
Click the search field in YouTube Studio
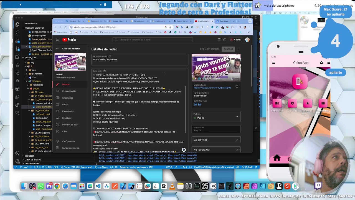tap(153, 40)
